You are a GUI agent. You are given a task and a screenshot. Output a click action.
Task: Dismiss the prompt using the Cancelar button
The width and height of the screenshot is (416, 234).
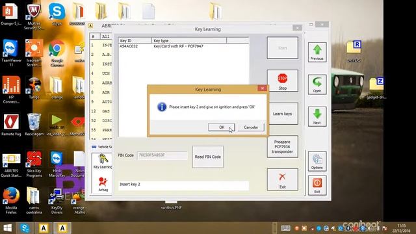(251, 127)
